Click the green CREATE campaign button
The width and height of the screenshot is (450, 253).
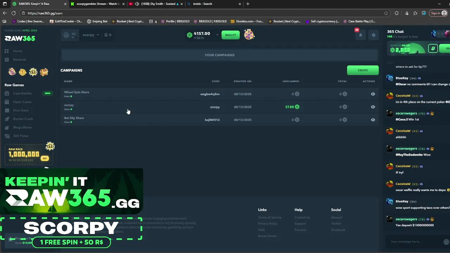tap(363, 70)
